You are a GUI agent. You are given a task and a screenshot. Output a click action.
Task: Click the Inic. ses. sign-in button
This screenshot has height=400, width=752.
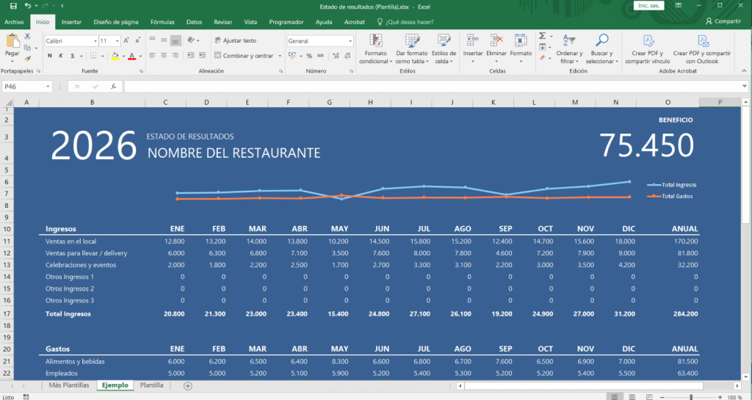coord(649,6)
